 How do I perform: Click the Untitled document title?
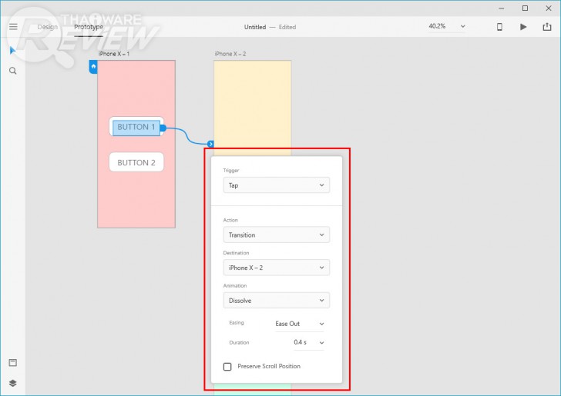pos(255,27)
